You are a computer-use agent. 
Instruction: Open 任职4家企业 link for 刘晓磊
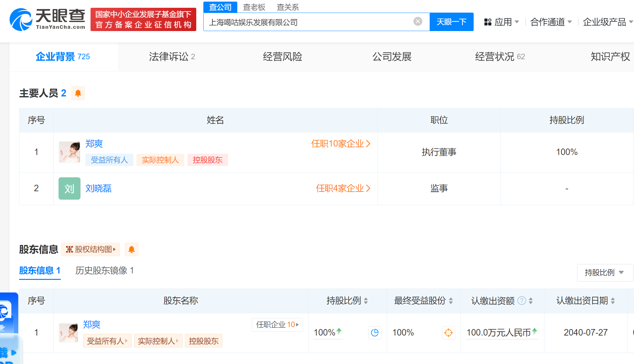click(343, 188)
